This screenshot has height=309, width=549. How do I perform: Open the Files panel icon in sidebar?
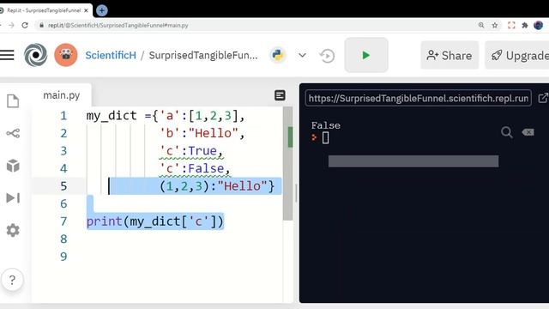coord(13,101)
